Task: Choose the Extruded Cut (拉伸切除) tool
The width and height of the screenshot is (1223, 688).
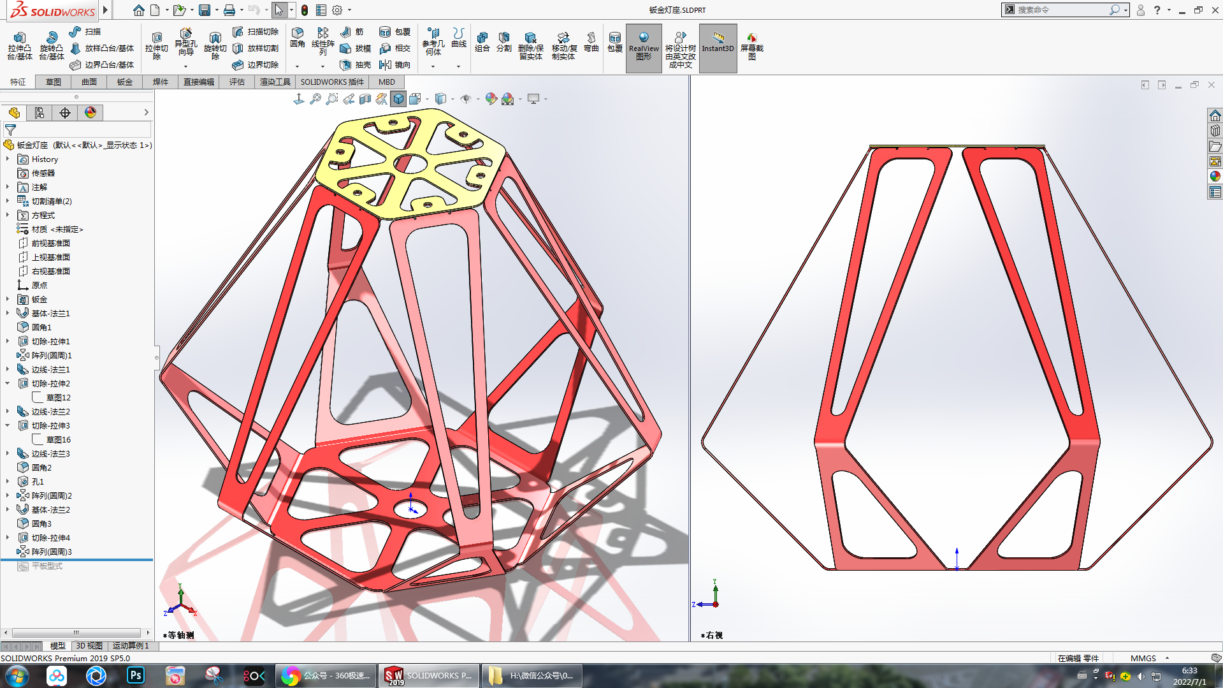Action: coord(157,46)
